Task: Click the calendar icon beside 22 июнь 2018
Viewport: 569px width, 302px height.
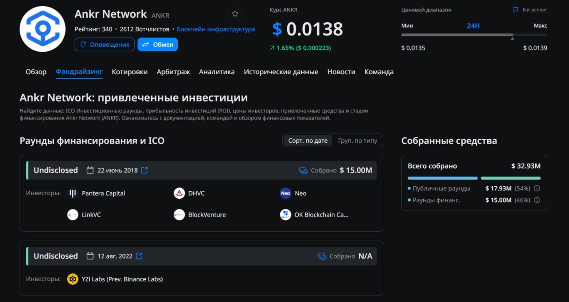Action: point(90,170)
